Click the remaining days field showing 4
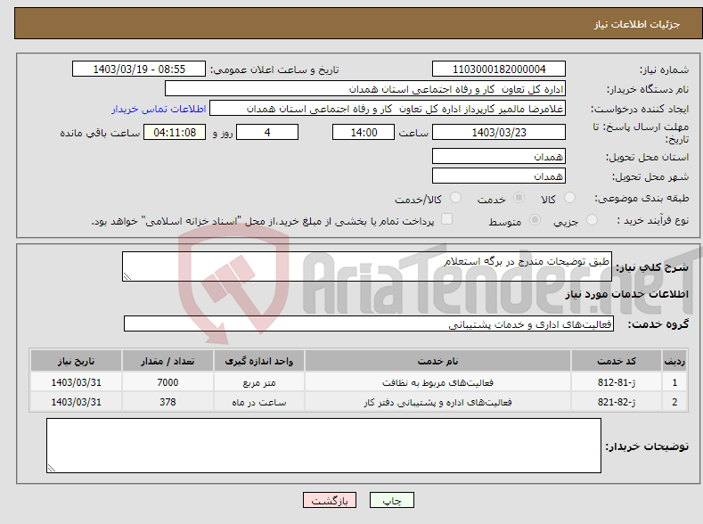 tap(267, 132)
